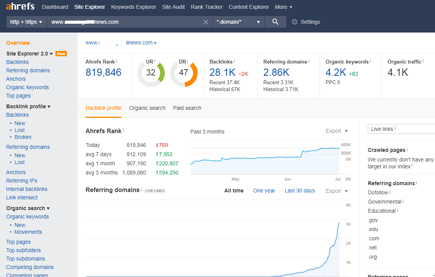Click the Lost link under Referring domains
Viewport: 435px width, 277px height.
pyautogui.click(x=19, y=162)
